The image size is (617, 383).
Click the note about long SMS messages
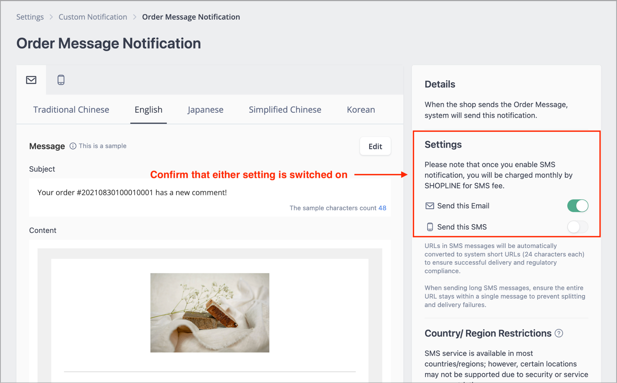point(505,296)
